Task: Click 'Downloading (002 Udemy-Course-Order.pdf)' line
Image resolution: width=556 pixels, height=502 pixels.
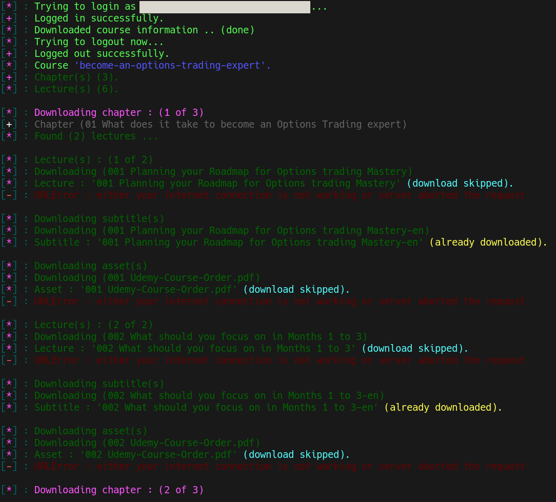Action: tap(147, 443)
